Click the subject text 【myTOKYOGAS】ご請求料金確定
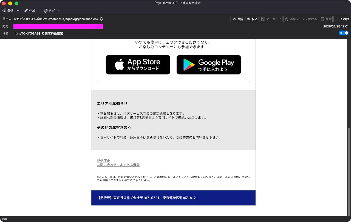Image resolution: width=351 pixels, height=222 pixels. point(38,33)
